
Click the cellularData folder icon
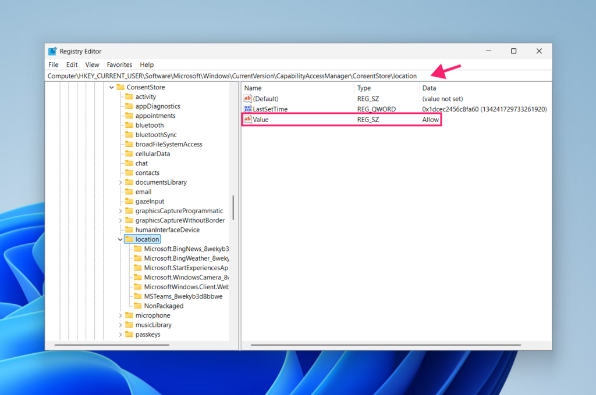[129, 153]
